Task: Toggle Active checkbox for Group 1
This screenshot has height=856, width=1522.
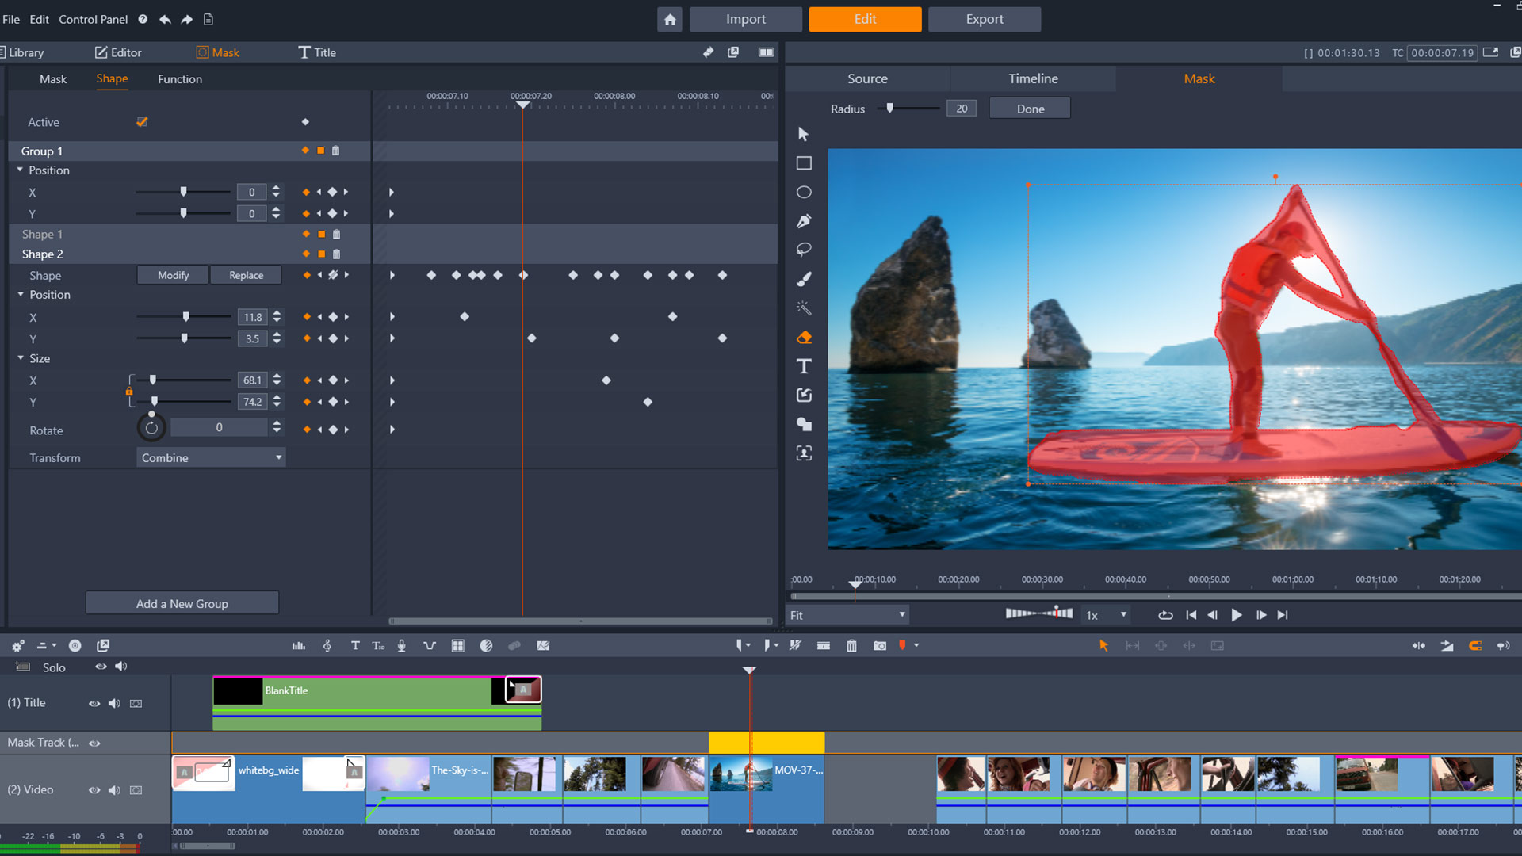Action: [142, 122]
